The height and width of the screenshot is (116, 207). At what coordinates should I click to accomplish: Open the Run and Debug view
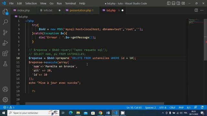5,43
